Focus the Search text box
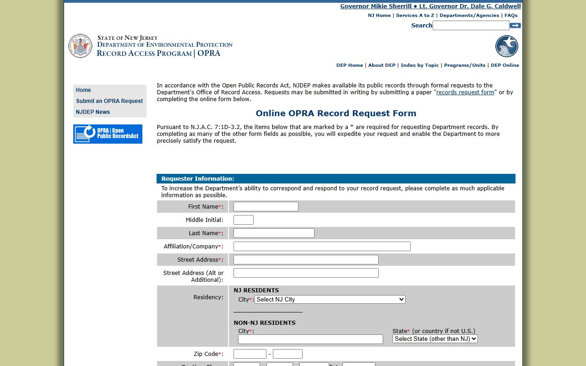The width and height of the screenshot is (586, 366). point(471,26)
